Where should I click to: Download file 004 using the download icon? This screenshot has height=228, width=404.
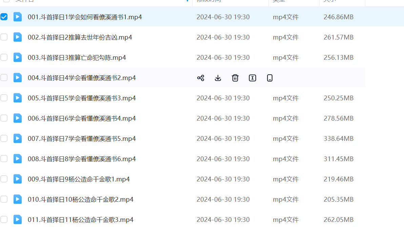point(218,78)
